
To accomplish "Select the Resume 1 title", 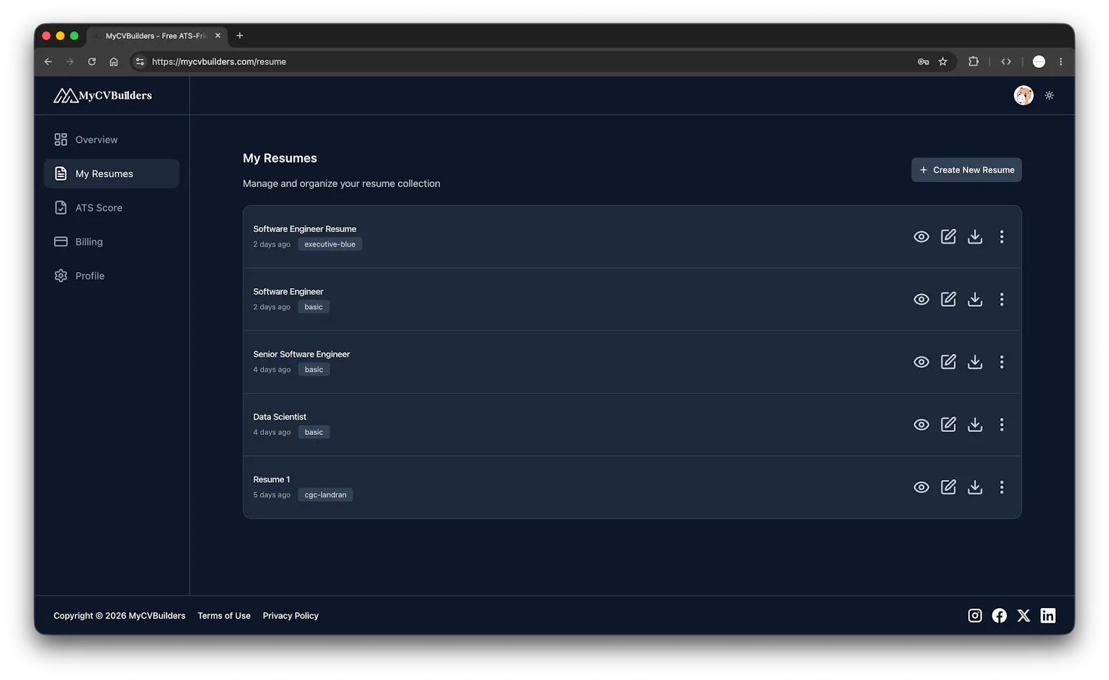I will click(x=272, y=480).
